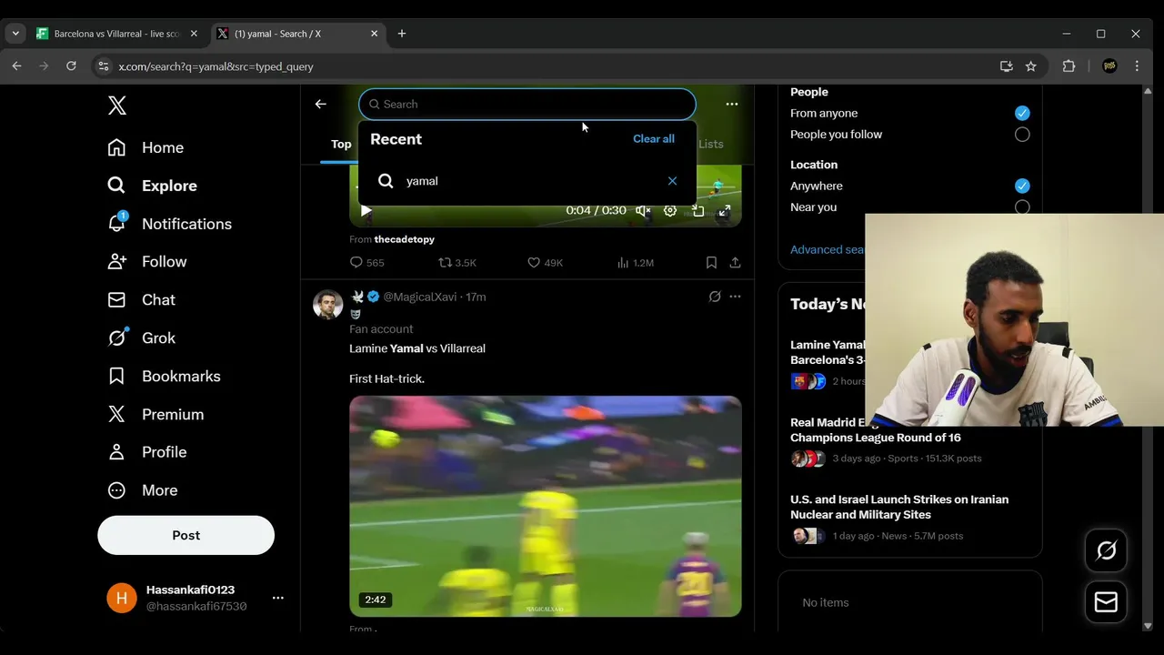Click the Post button
This screenshot has height=655, width=1164.
[x=186, y=535]
